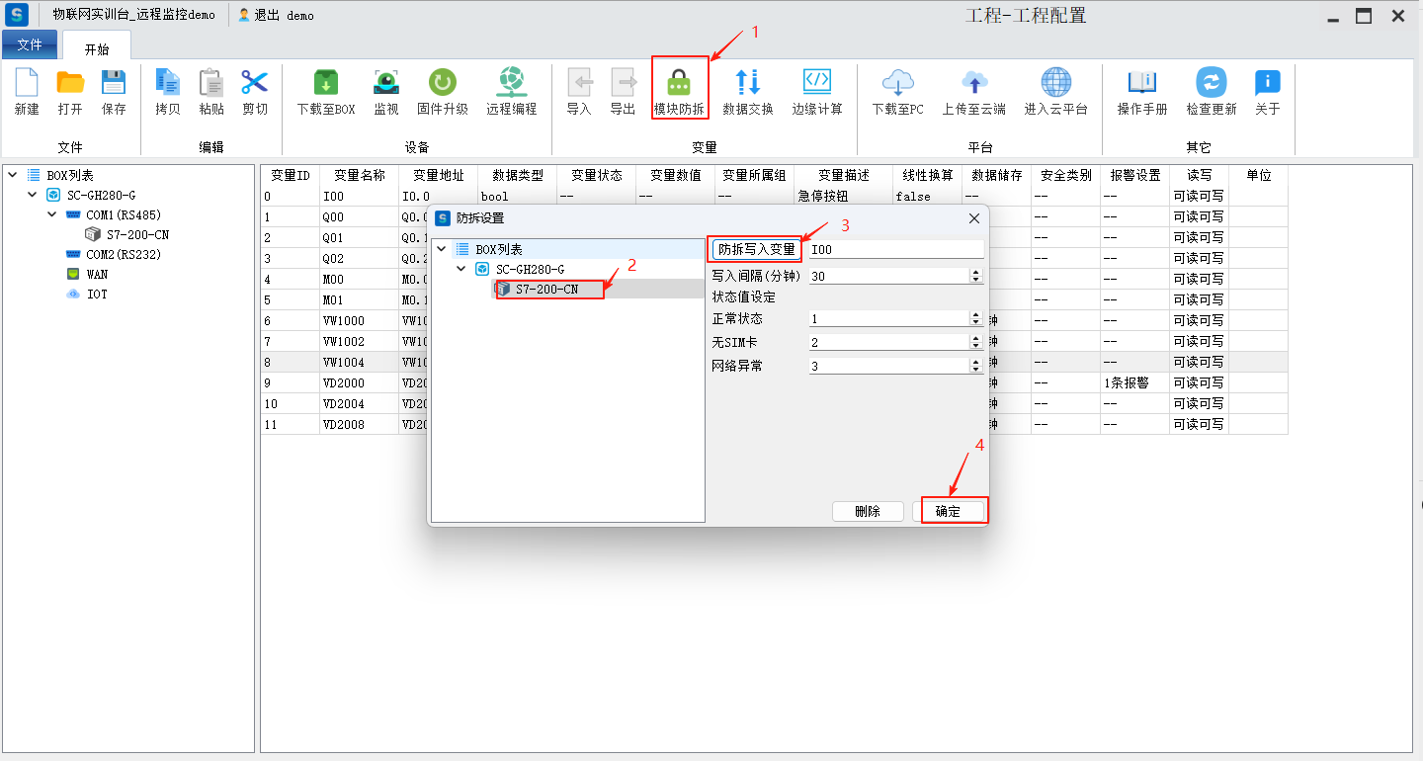The image size is (1423, 761).
Task: Launch 固件升级 firmware upgrade
Action: tap(442, 83)
